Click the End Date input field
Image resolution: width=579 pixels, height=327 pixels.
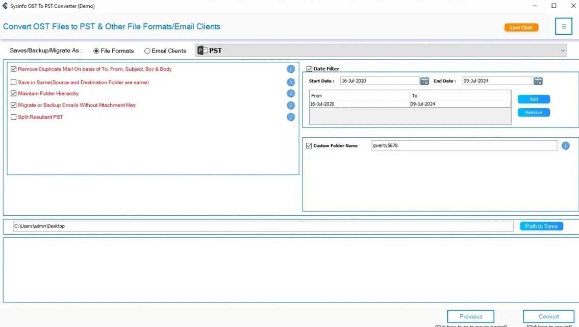click(497, 81)
